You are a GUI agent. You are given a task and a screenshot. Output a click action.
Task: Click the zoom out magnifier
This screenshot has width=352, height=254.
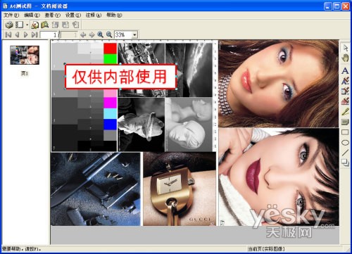[x=109, y=34]
